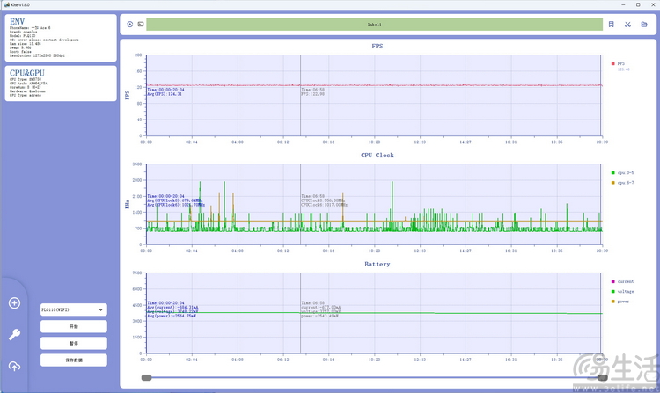Screen dimensions: 660x393
Task: Toggle cpu 6-7 legend entry
Action: [622, 183]
